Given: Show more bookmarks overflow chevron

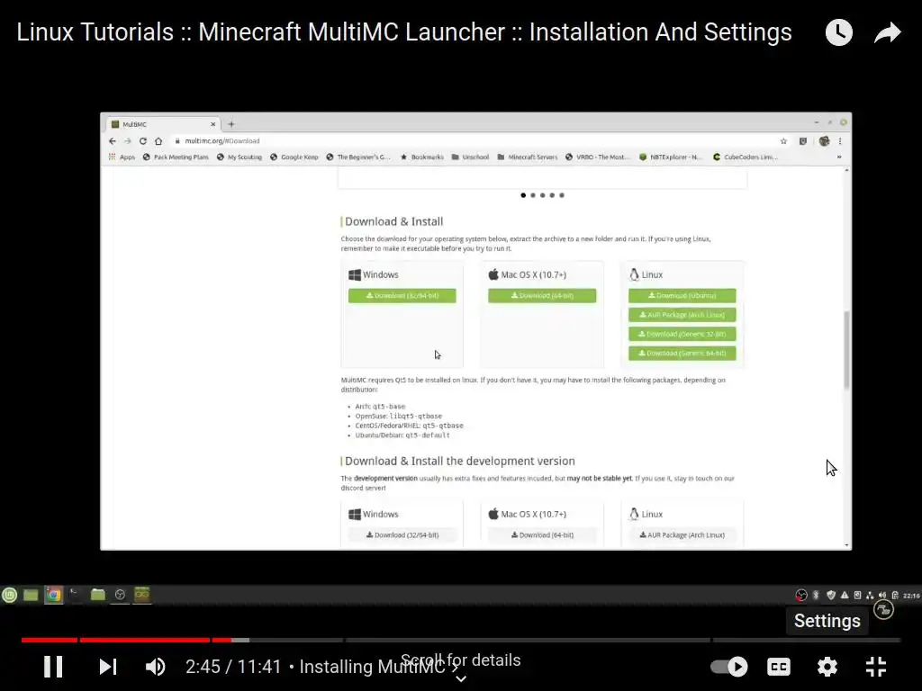Looking at the screenshot, I should click(839, 157).
